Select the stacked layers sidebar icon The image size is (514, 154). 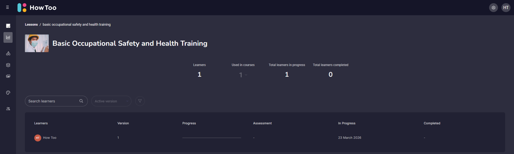[8, 65]
